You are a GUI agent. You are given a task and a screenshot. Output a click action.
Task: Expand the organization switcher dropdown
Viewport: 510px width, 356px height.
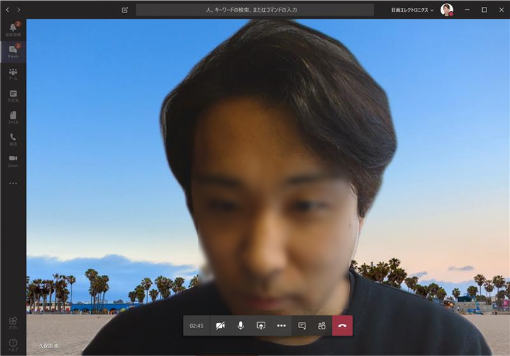(413, 10)
